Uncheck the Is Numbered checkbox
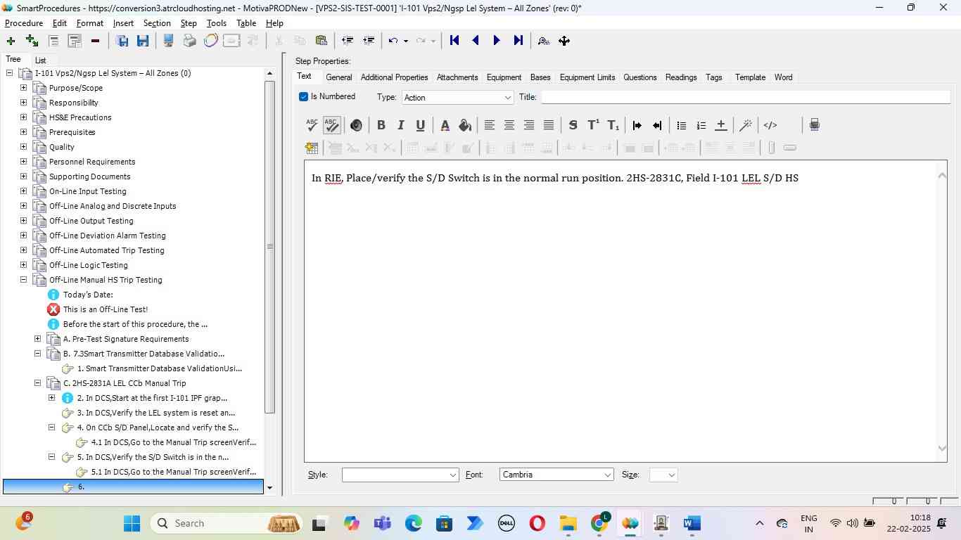 pos(304,97)
